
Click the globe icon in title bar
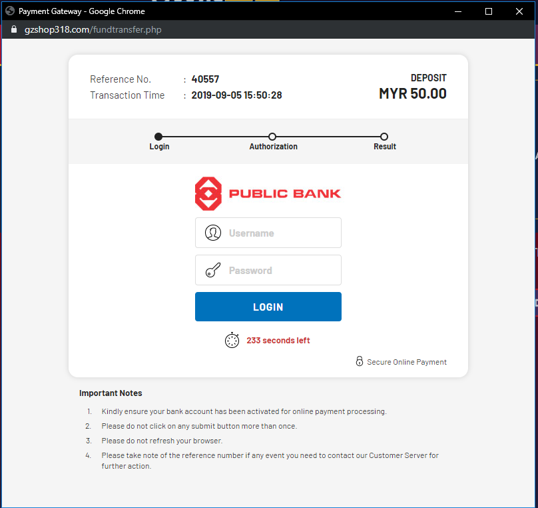pos(10,11)
